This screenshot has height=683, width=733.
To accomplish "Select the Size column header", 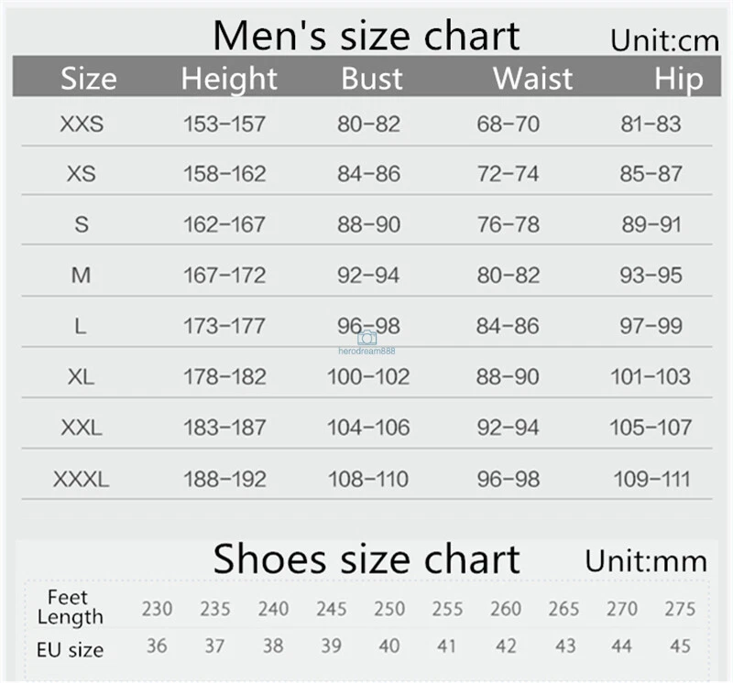I will pos(89,79).
